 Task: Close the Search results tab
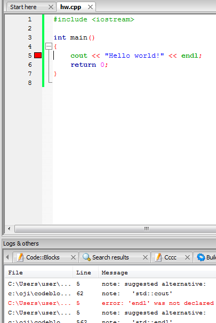(x=145, y=257)
